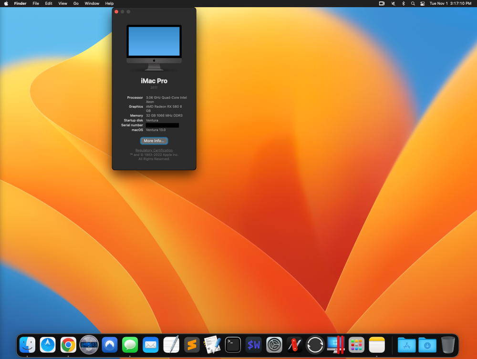Launch Sublime Text from the Dock
The height and width of the screenshot is (359, 477).
click(x=192, y=345)
